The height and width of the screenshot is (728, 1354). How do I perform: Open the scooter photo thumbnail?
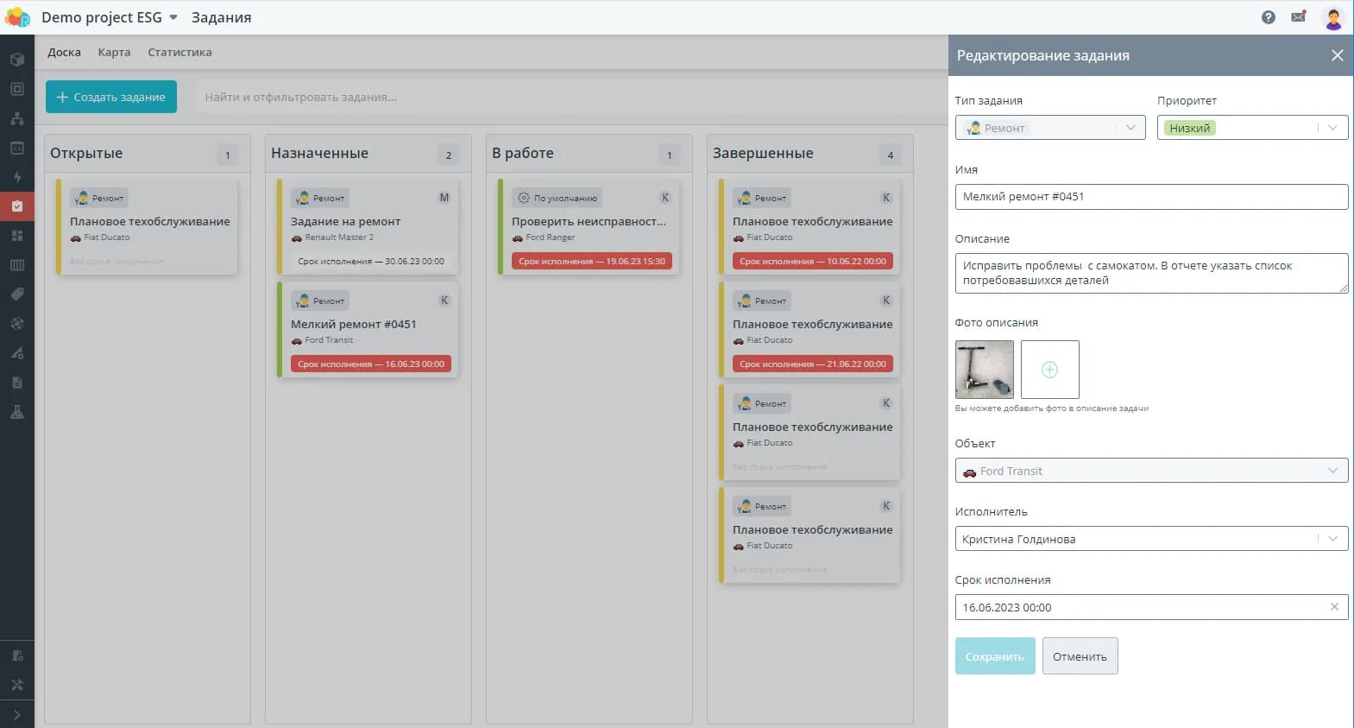pyautogui.click(x=984, y=370)
